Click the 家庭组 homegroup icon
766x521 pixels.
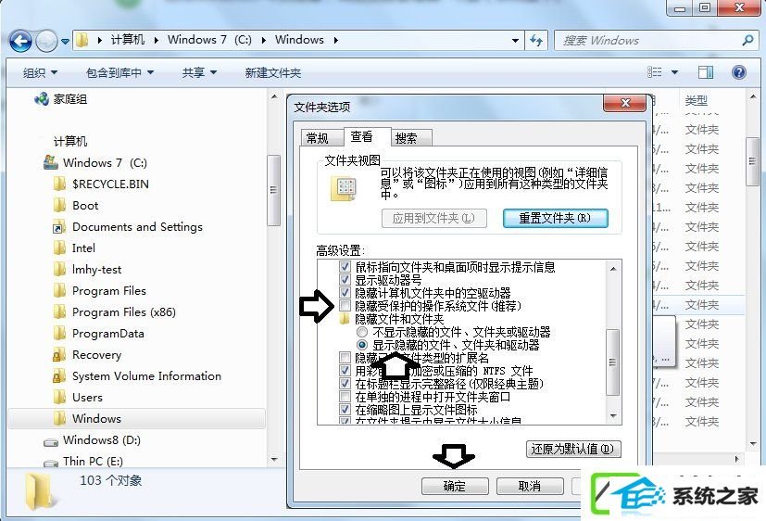click(x=42, y=99)
